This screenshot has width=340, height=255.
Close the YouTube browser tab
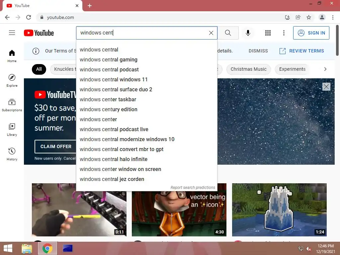pos(77,6)
